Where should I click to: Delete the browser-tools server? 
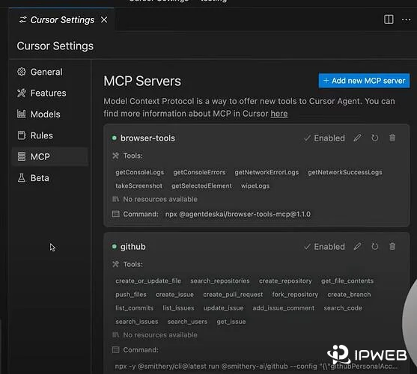pyautogui.click(x=392, y=138)
